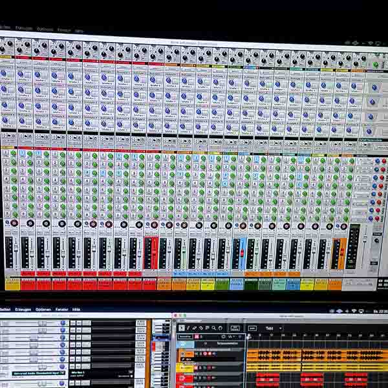
Task: Click the screen mirroring icon in lower menu bar
Action: pyautogui.click(x=361, y=311)
